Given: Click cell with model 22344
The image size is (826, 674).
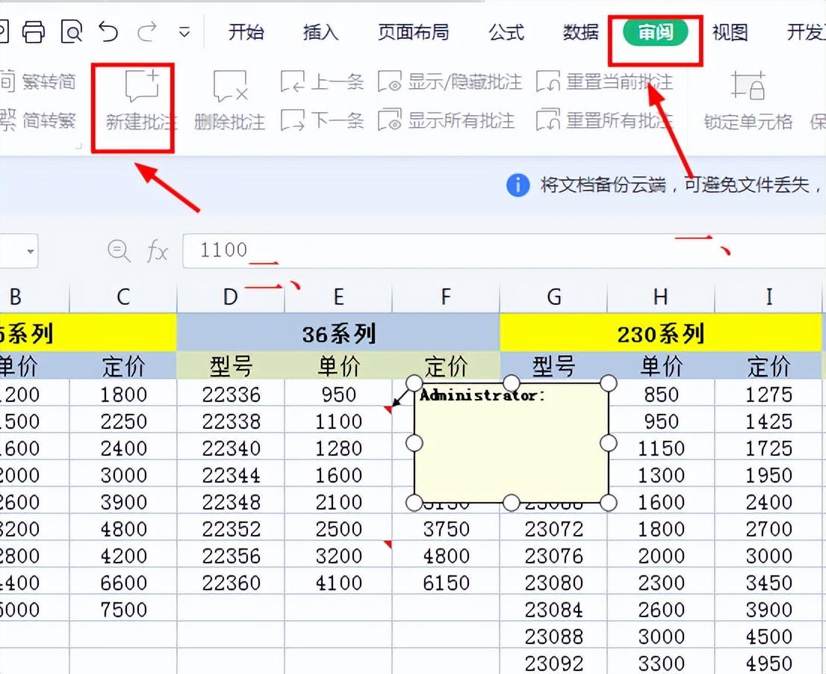Looking at the screenshot, I should [231, 474].
